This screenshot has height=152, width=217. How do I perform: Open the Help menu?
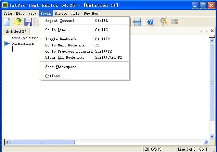coord(75,13)
